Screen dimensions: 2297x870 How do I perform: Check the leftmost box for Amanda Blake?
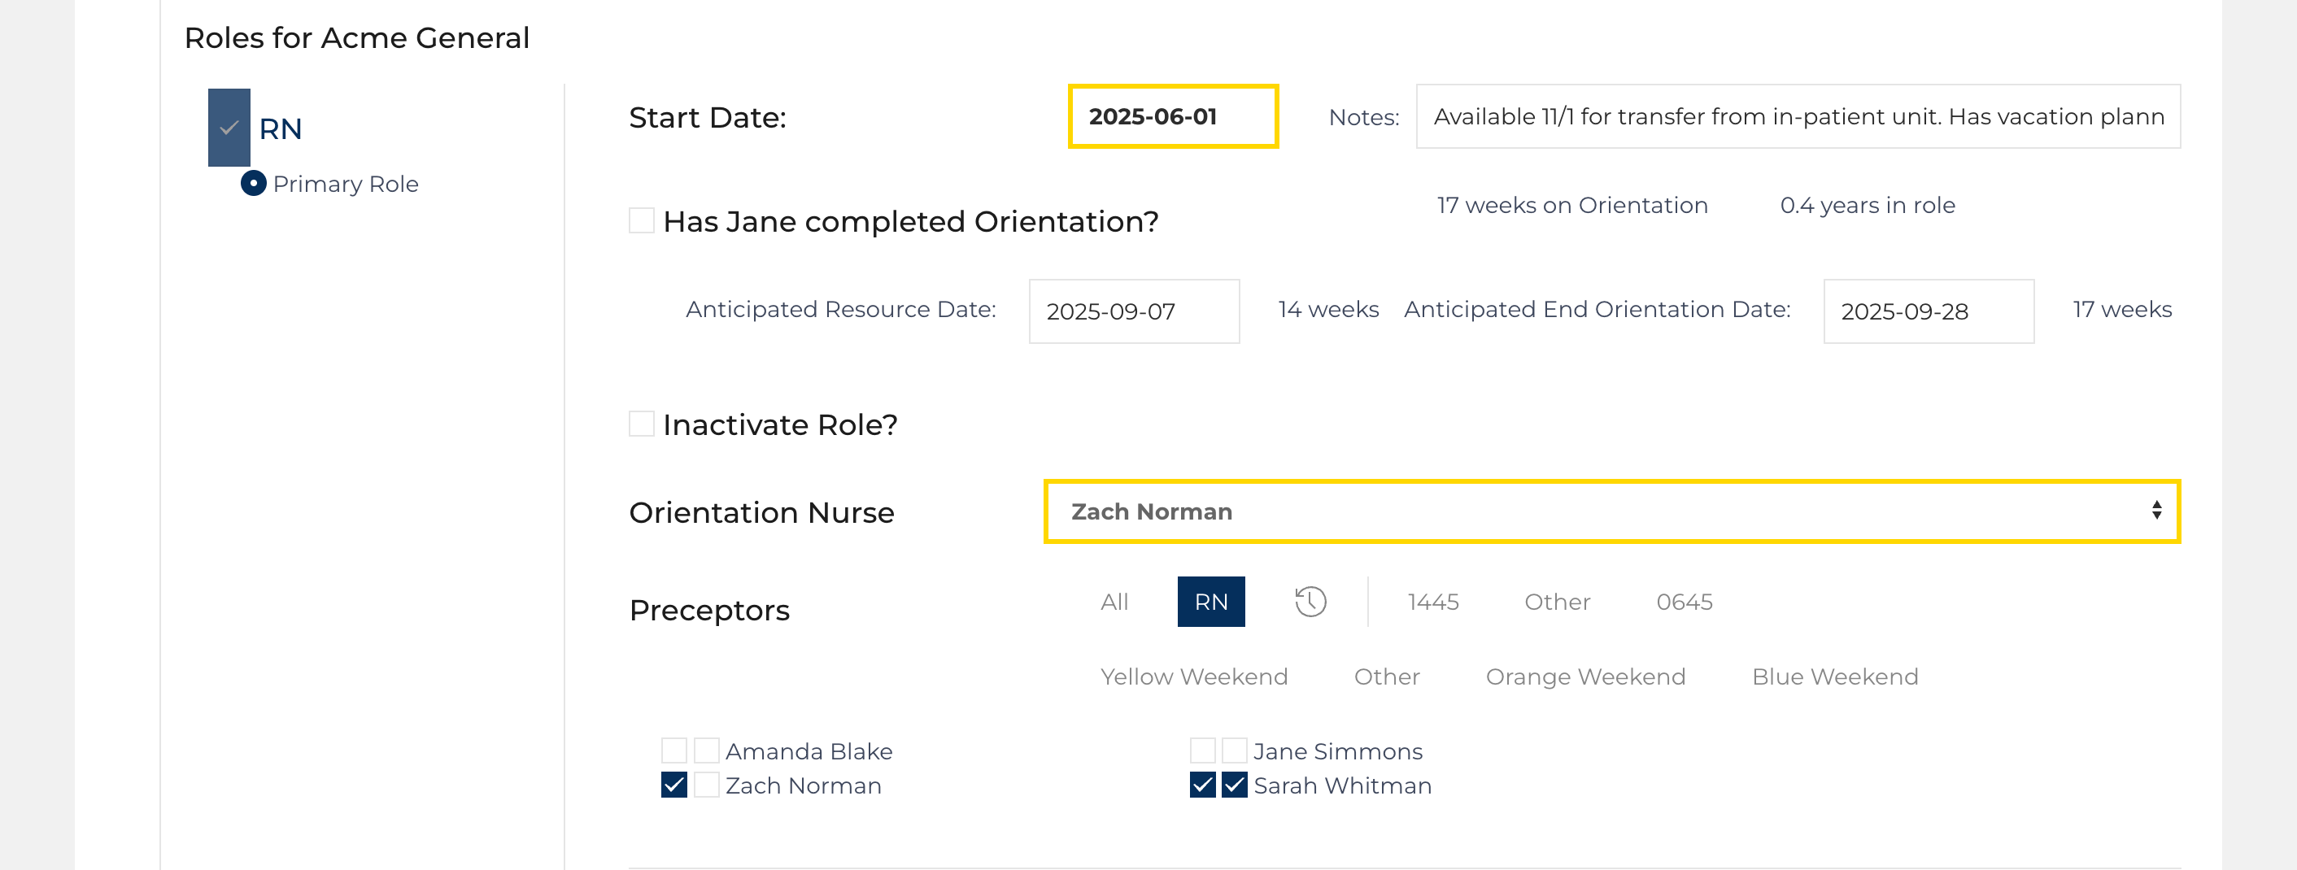pyautogui.click(x=674, y=750)
